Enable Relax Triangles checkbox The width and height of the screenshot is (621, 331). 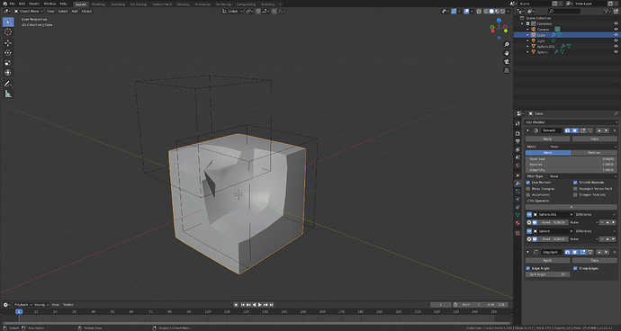point(528,189)
